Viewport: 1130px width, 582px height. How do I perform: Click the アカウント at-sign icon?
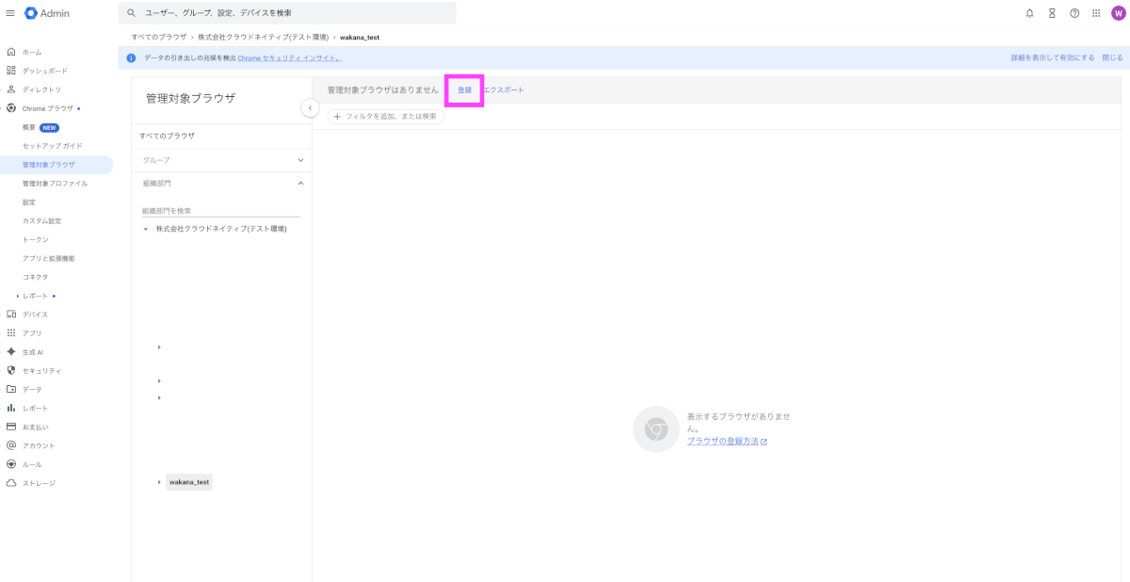tap(11, 445)
